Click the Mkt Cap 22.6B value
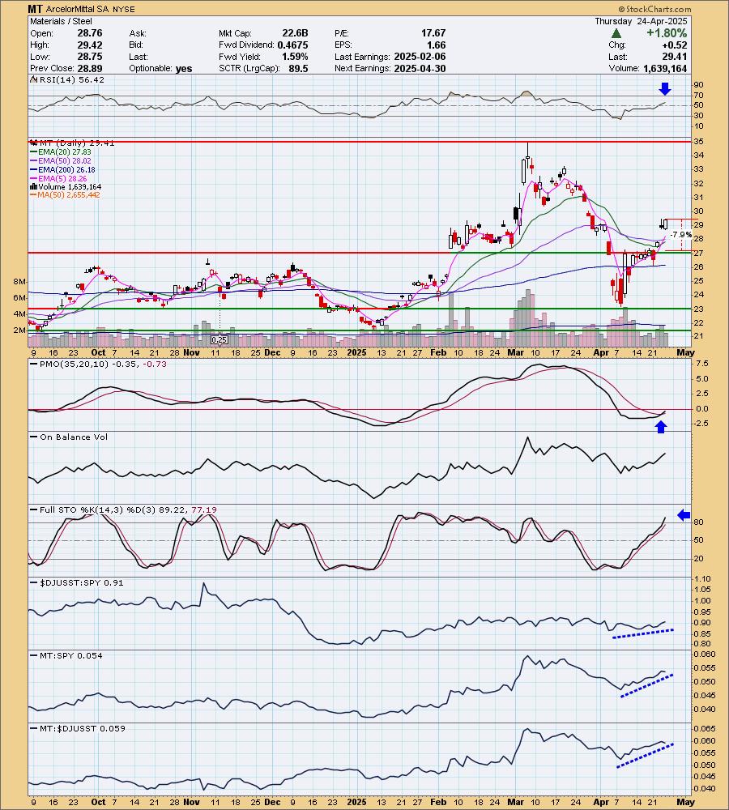The height and width of the screenshot is (810, 729). (295, 33)
